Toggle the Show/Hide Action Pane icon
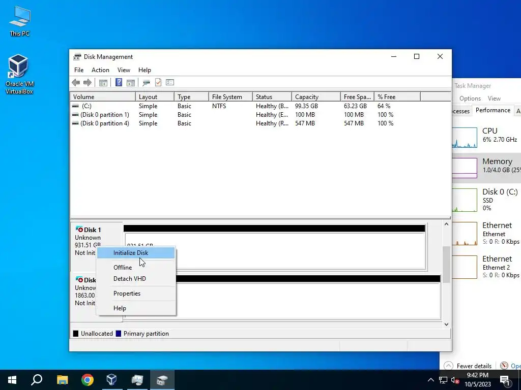This screenshot has height=390, width=521. coord(131,83)
